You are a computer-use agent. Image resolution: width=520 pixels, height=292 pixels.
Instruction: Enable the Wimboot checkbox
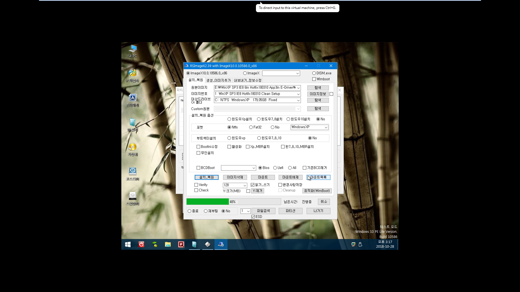[x=321, y=79]
